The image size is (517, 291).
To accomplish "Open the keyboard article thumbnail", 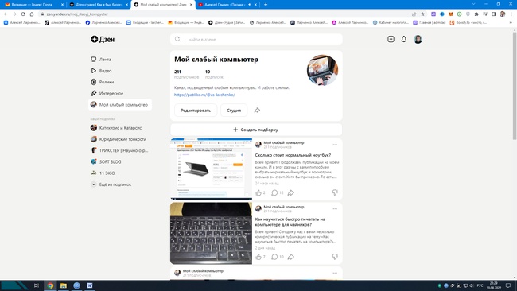I will point(211,233).
